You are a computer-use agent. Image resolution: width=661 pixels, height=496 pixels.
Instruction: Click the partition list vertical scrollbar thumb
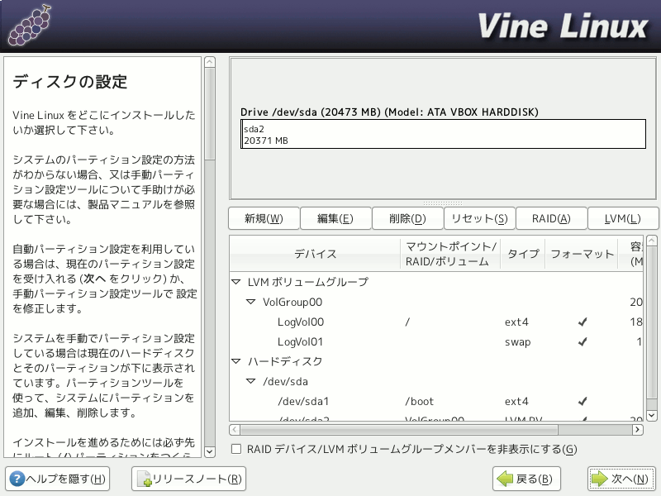pos(652,322)
